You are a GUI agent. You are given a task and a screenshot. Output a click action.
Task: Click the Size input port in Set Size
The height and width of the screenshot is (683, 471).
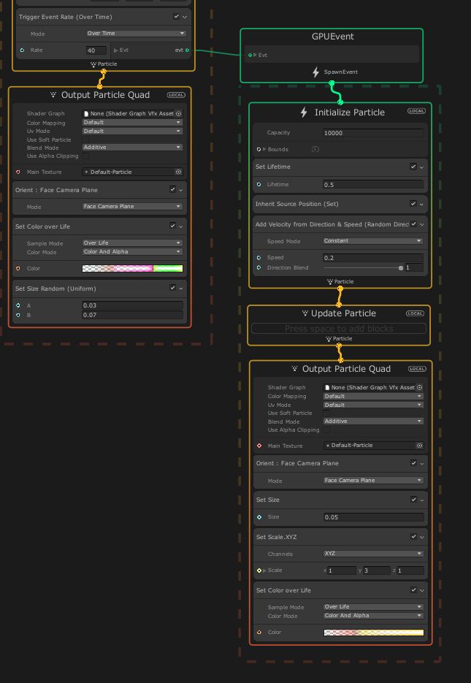click(x=259, y=517)
